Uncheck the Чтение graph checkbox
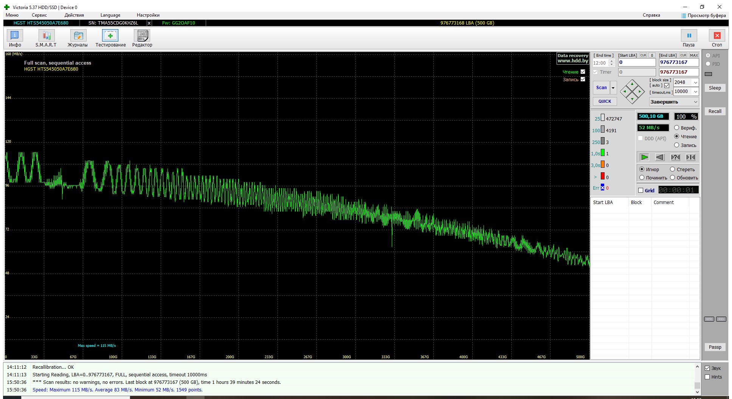Image resolution: width=732 pixels, height=399 pixels. [583, 72]
